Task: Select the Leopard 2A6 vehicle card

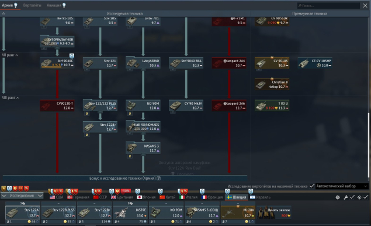Action: [x=229, y=105]
